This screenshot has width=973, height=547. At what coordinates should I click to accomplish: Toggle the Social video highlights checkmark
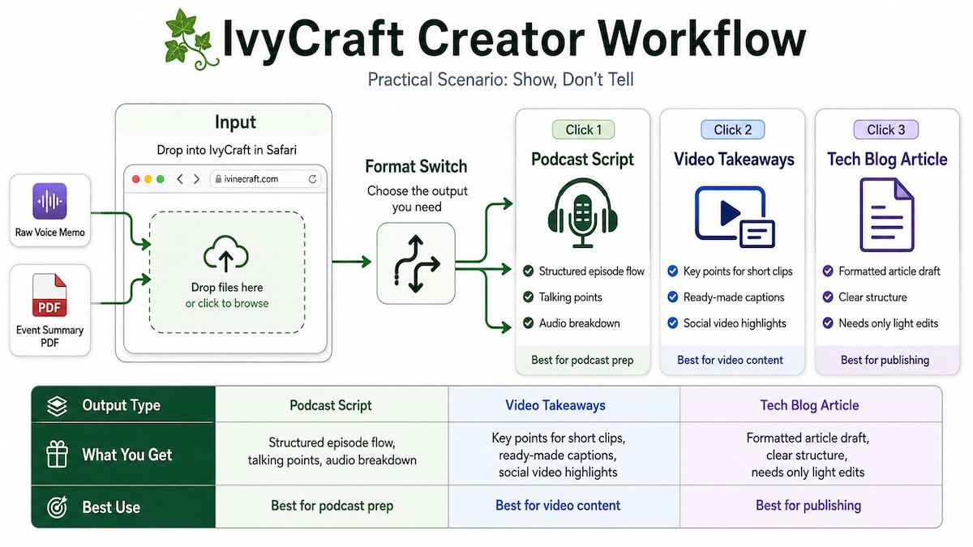pos(672,323)
